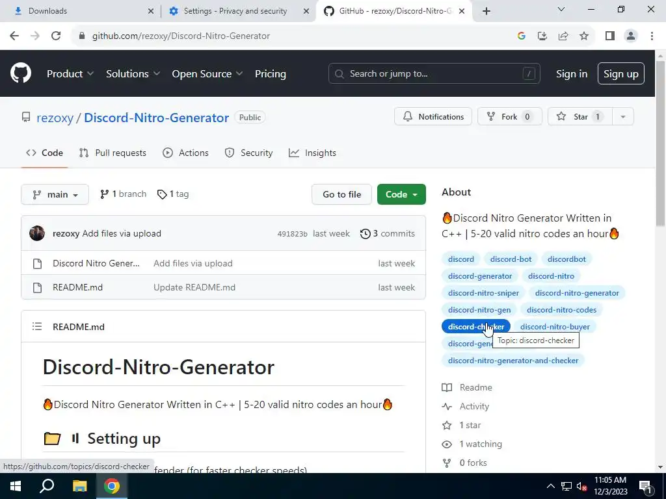The image size is (666, 499).
Task: View the 1 tag link
Action: 173,194
